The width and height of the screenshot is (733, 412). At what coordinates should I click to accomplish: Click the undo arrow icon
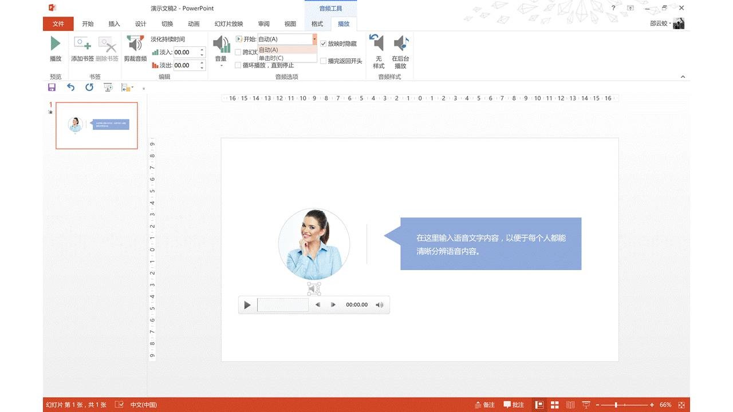click(70, 88)
